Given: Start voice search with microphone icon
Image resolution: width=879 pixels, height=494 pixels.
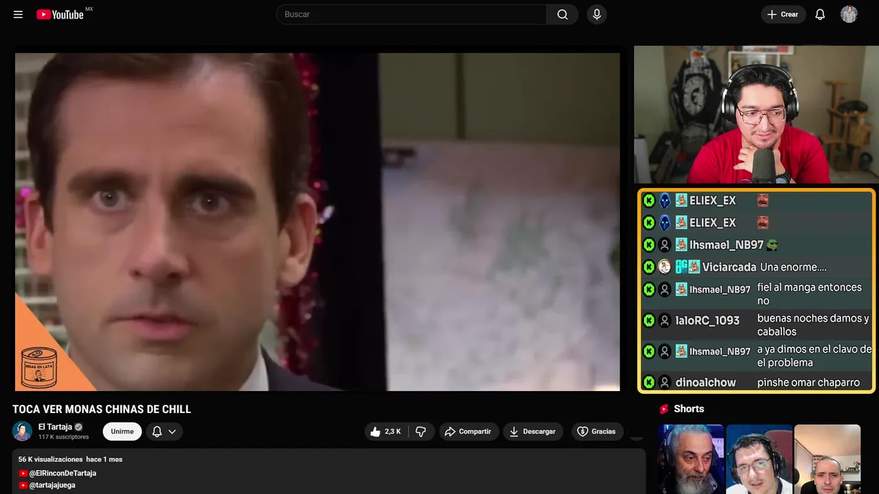Looking at the screenshot, I should pos(597,14).
